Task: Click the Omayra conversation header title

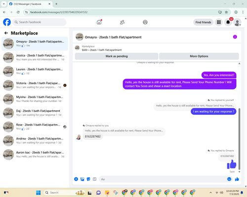Action: [113, 37]
